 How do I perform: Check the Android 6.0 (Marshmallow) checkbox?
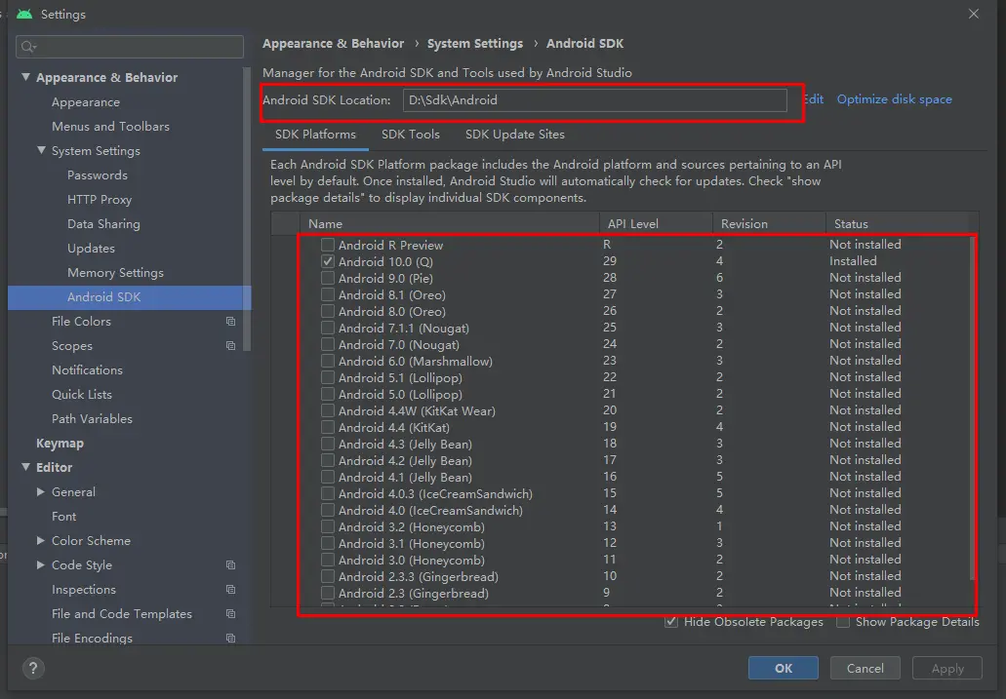[x=328, y=361]
